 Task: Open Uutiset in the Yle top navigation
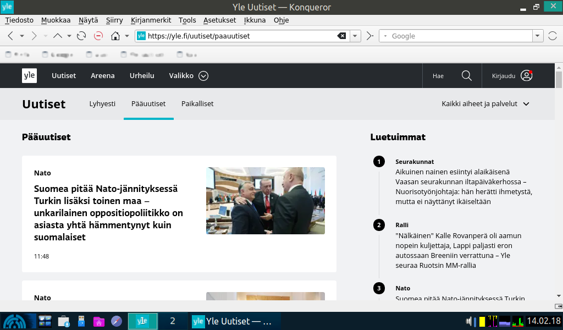point(64,76)
